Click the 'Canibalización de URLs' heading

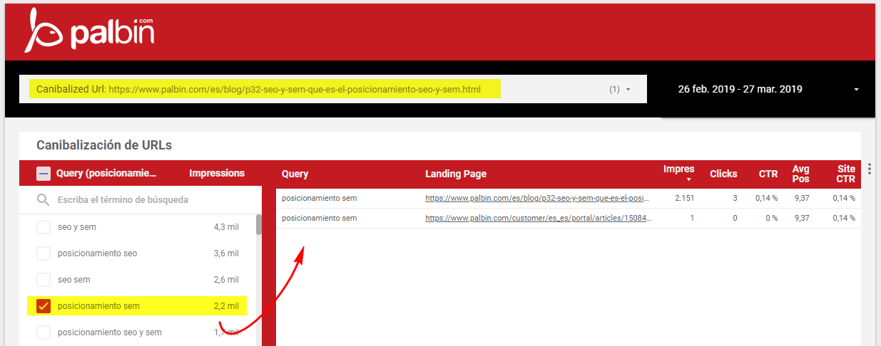(x=104, y=145)
